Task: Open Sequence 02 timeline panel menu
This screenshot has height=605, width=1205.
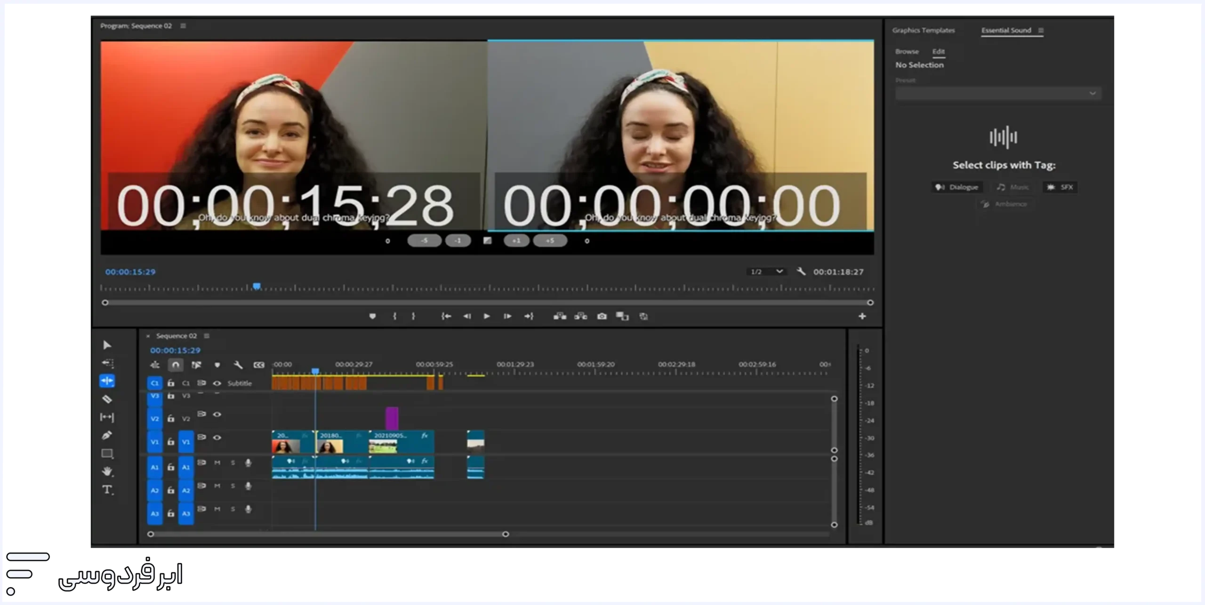Action: point(207,336)
